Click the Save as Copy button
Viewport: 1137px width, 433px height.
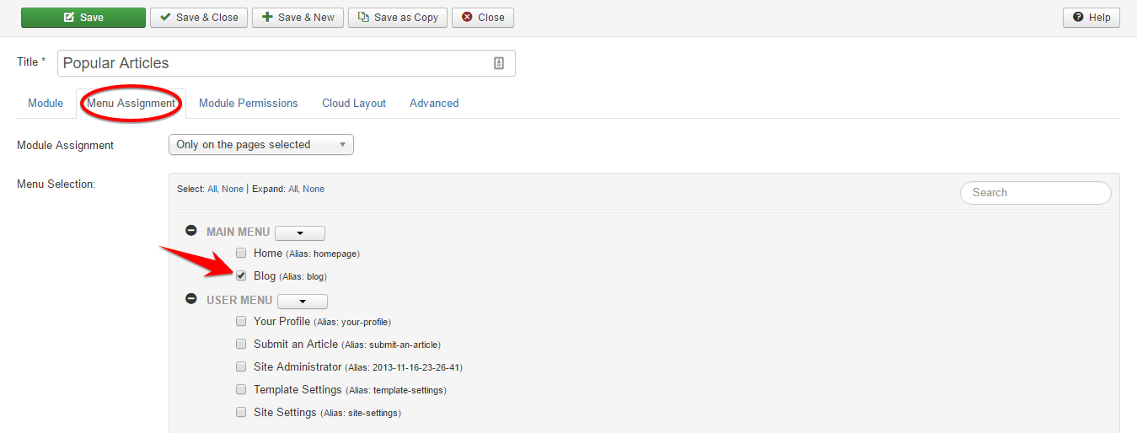pyautogui.click(x=397, y=18)
